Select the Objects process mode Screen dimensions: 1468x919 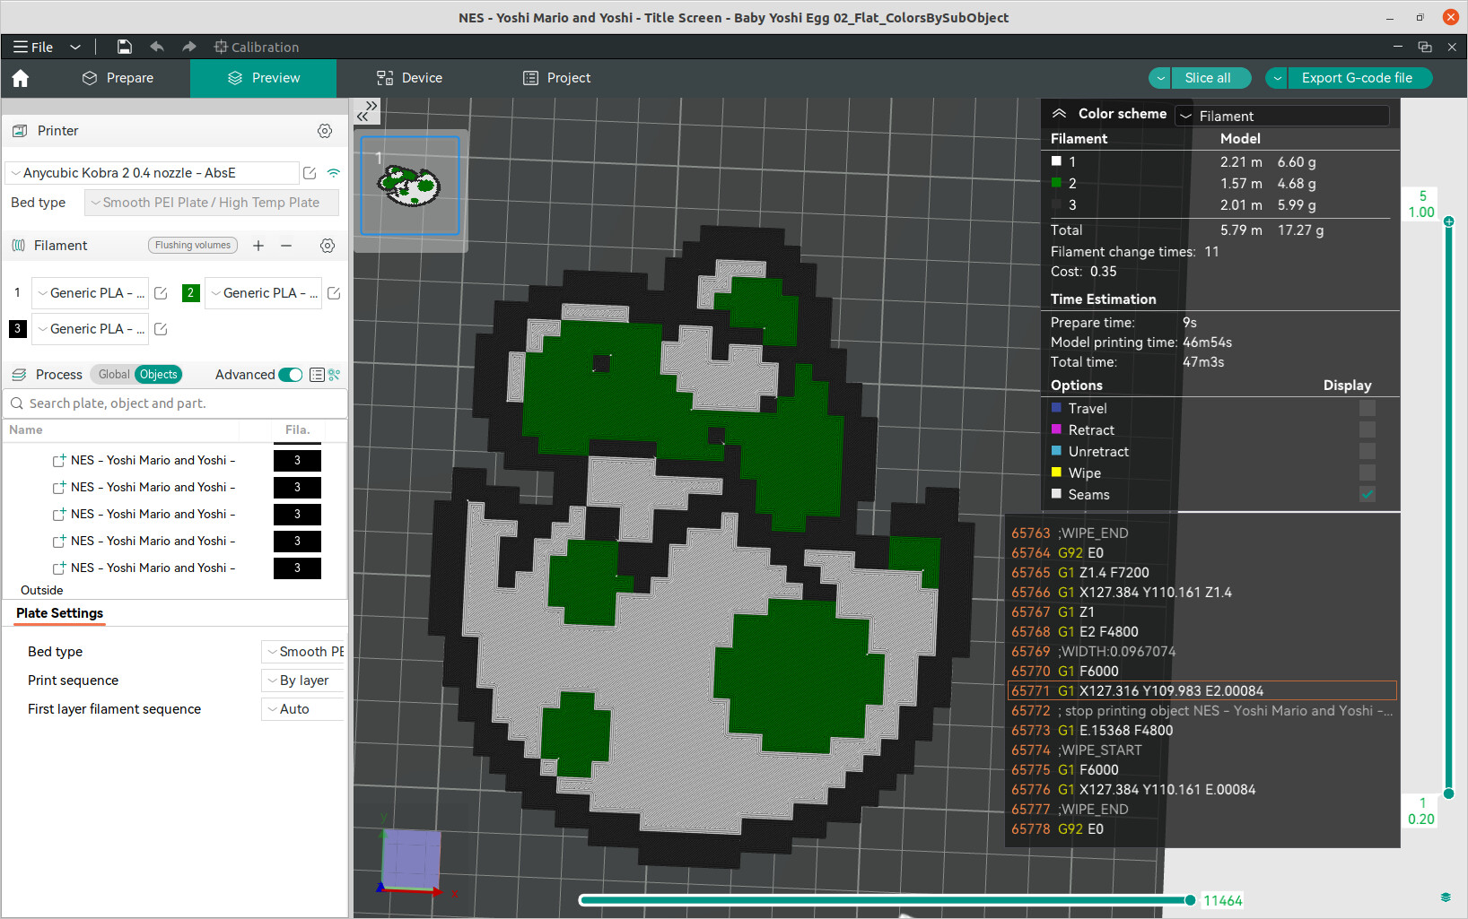click(159, 375)
